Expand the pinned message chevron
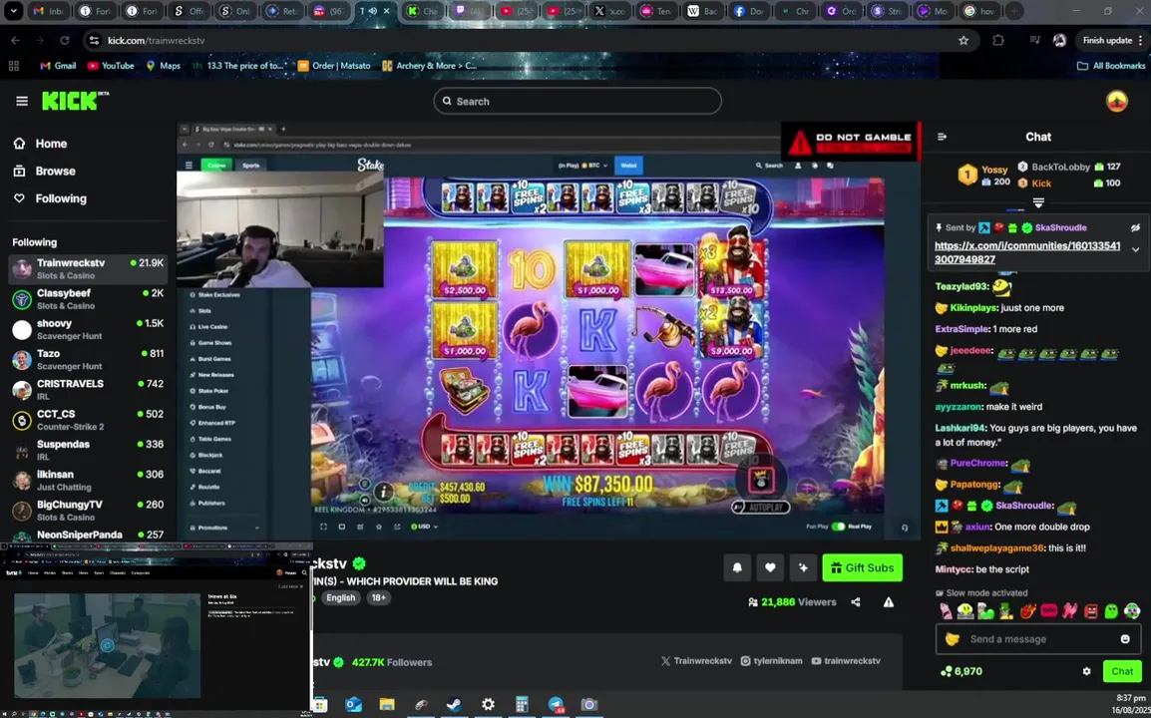The width and height of the screenshot is (1151, 718). point(1135,249)
